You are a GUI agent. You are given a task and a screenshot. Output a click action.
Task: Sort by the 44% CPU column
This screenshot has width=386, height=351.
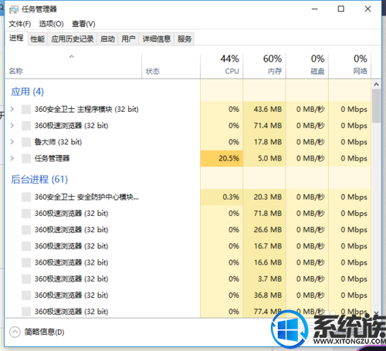(222, 66)
